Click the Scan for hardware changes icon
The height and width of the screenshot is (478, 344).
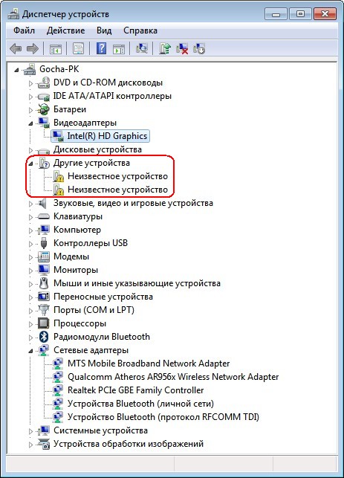click(142, 48)
